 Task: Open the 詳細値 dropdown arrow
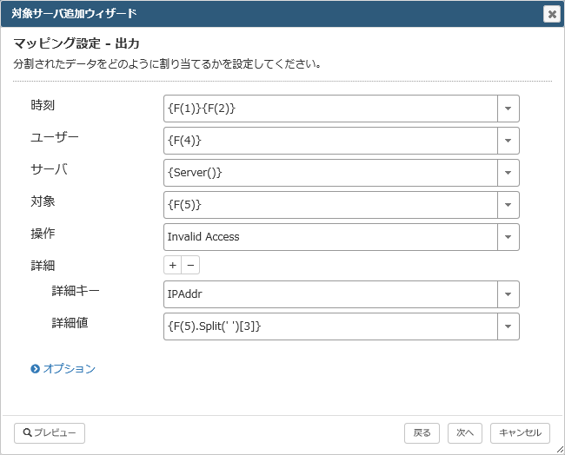coord(508,326)
